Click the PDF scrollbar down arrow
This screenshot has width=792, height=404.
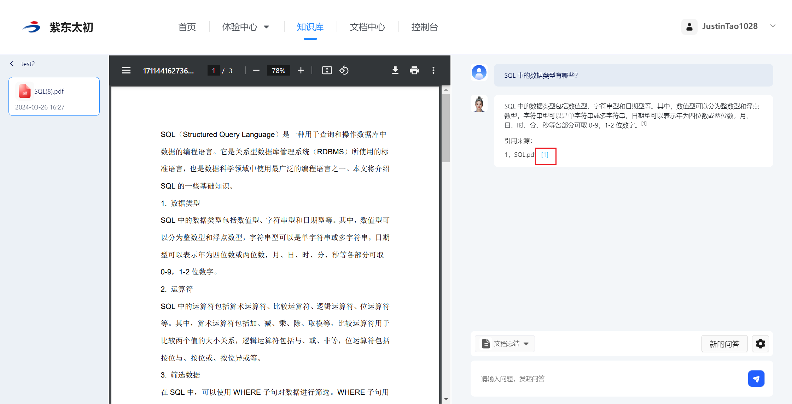[446, 399]
